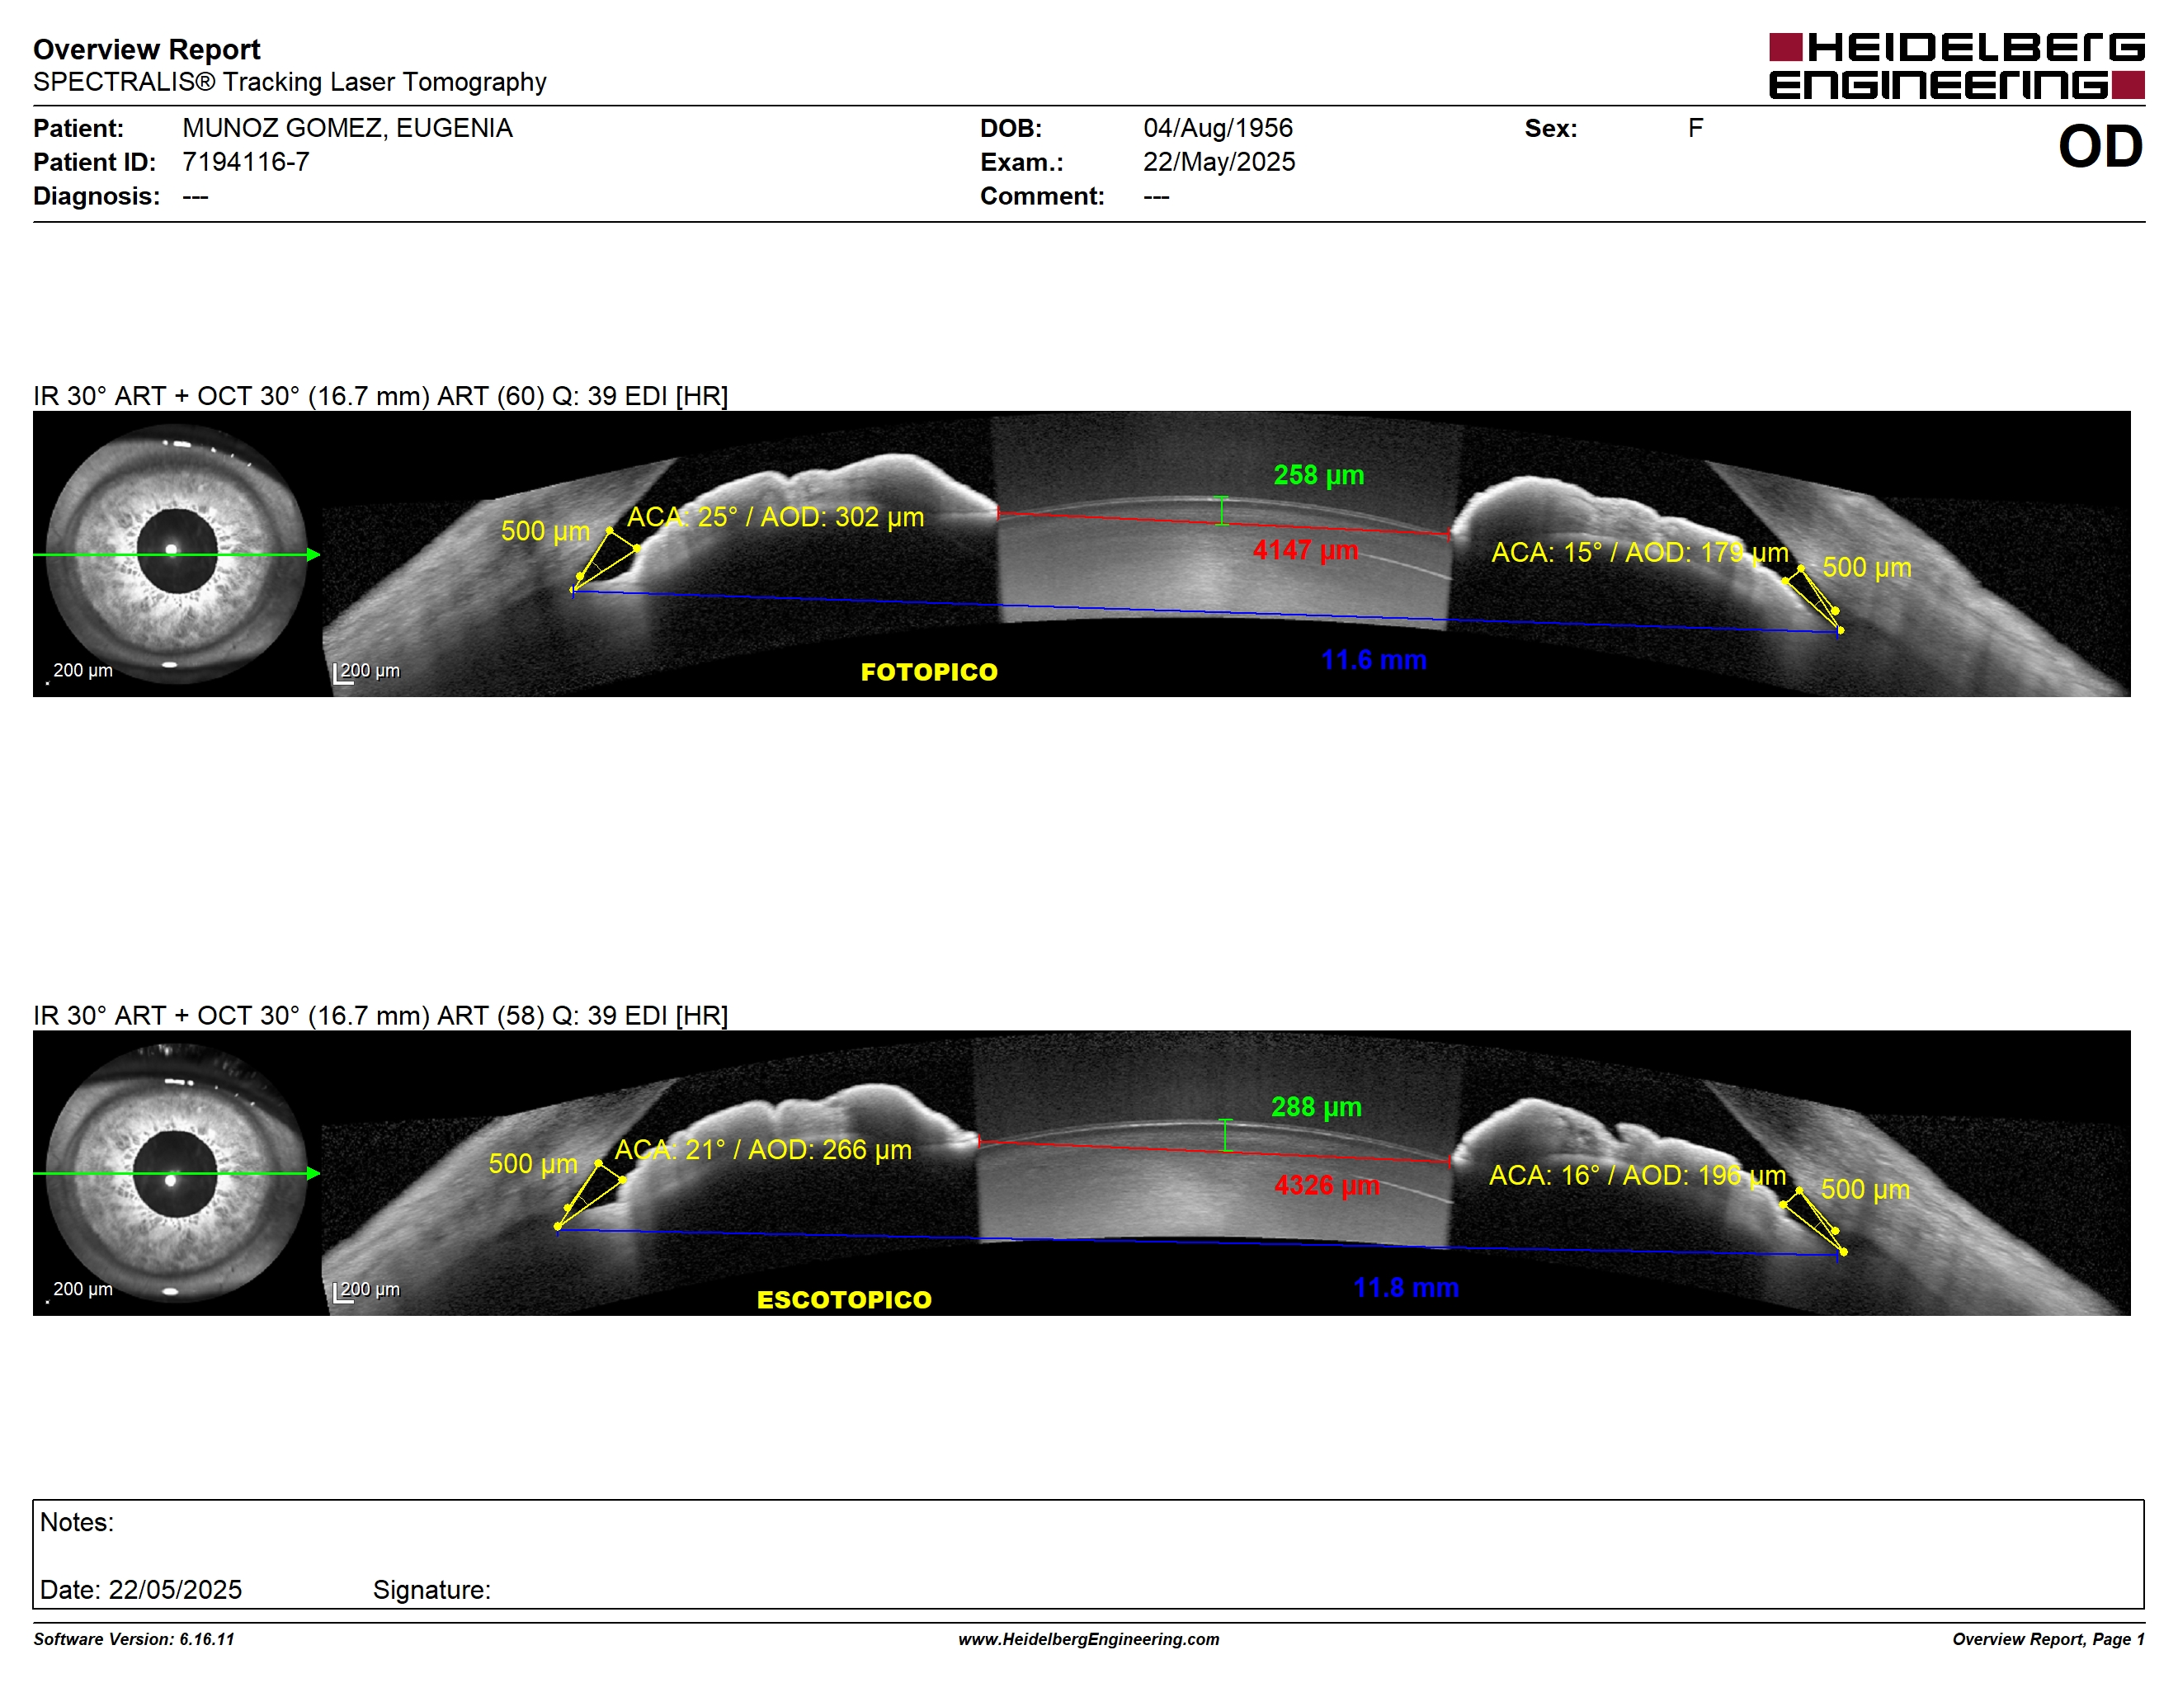Image resolution: width=2178 pixels, height=1683 pixels.
Task: Click ACA: 21° / AOD: 266 µm label
Action: pos(763,1149)
